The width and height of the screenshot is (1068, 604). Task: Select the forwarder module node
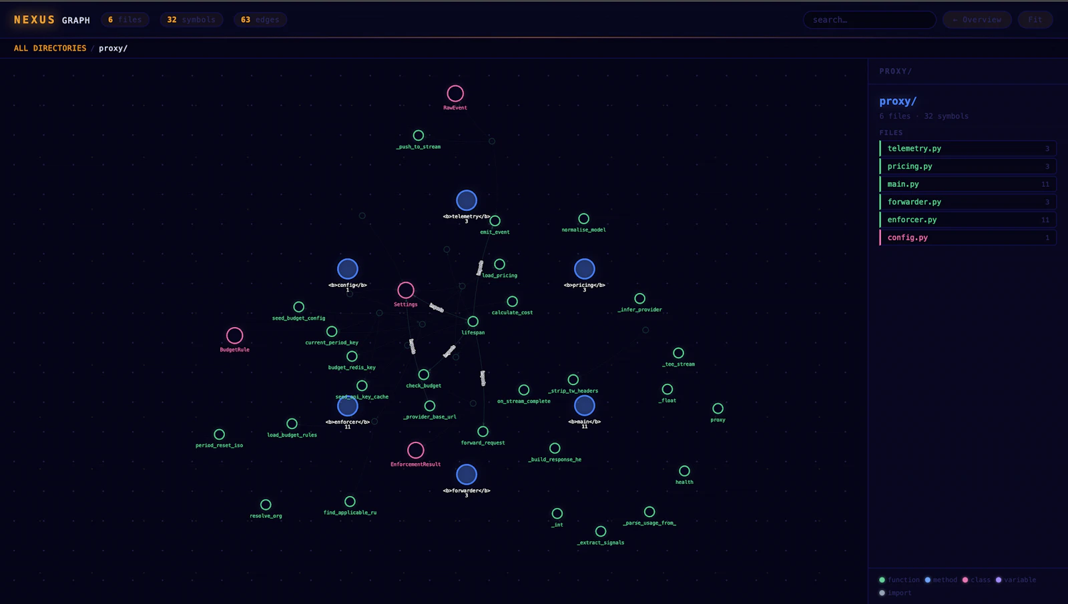467,475
